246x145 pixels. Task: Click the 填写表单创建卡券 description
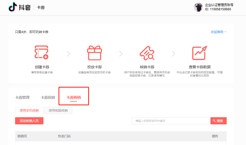coord(42,72)
